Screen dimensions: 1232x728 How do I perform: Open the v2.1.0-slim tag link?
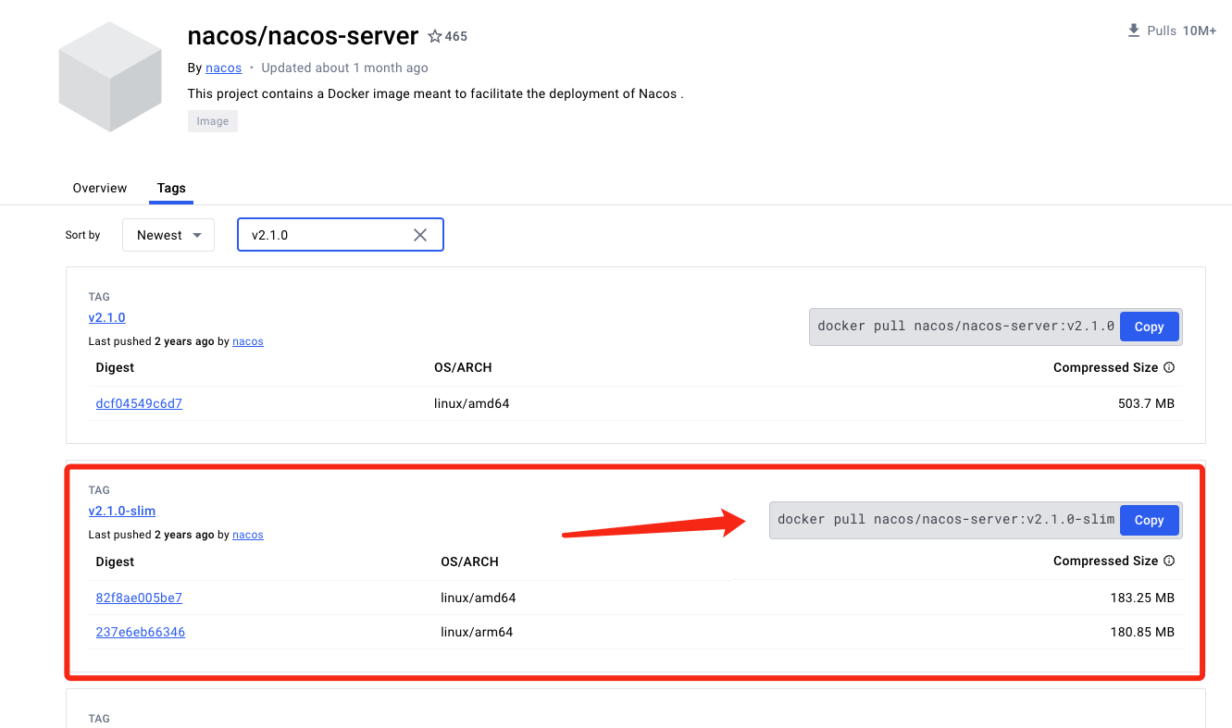(x=122, y=511)
